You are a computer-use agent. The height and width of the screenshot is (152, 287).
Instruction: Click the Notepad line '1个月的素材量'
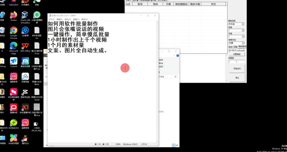point(66,45)
